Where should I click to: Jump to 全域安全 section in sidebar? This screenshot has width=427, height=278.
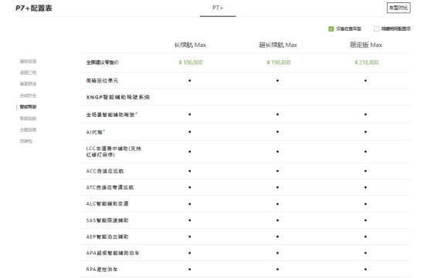click(x=28, y=95)
